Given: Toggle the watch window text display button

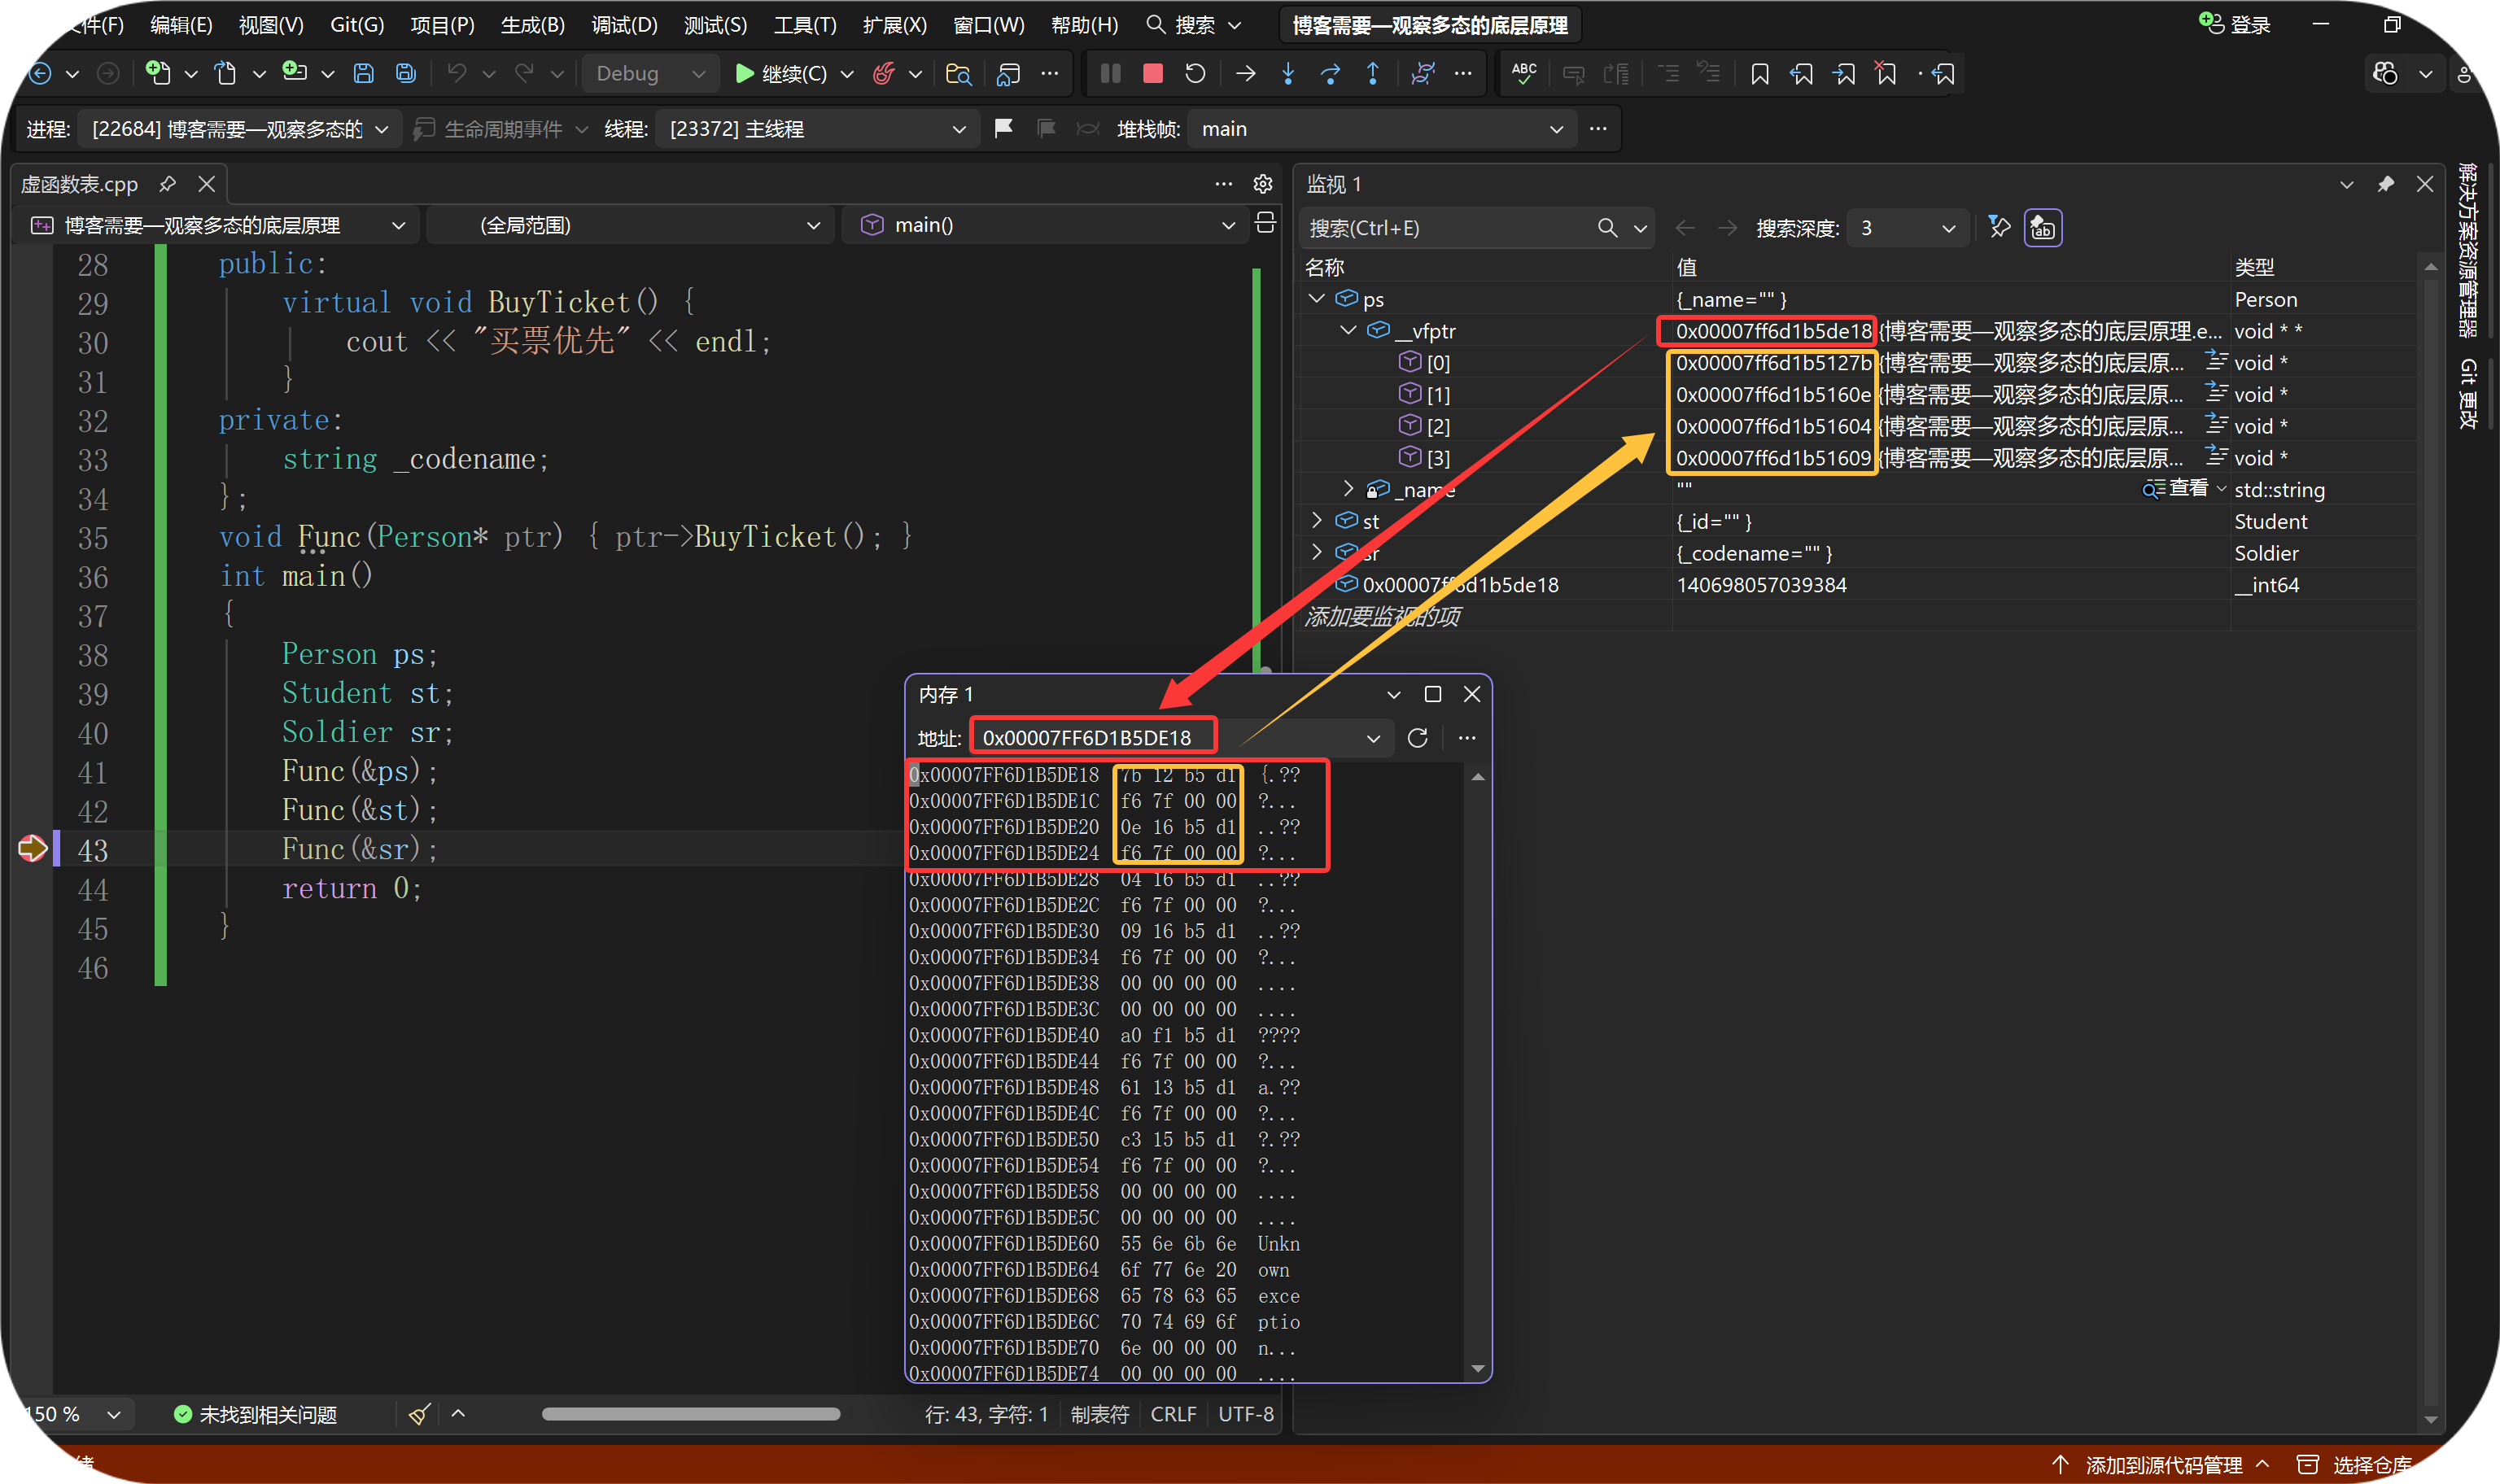Looking at the screenshot, I should click(2042, 228).
